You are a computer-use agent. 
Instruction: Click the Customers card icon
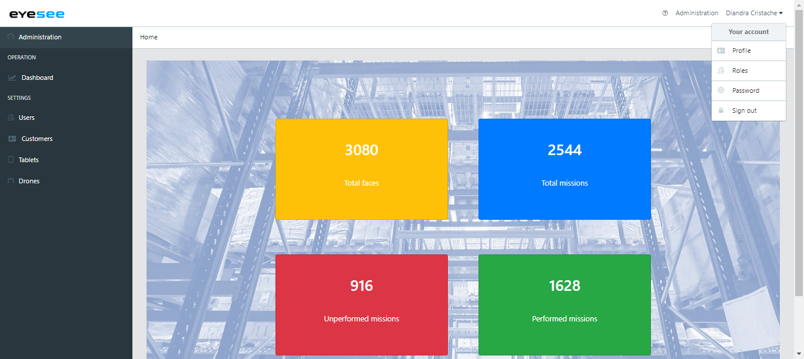click(12, 139)
